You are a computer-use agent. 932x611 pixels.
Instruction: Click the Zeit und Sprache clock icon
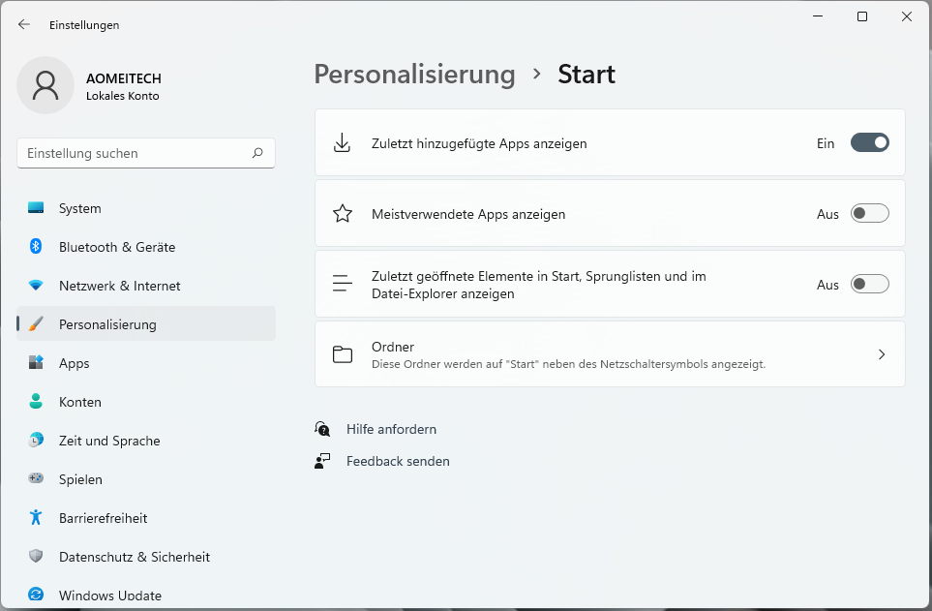click(x=36, y=441)
